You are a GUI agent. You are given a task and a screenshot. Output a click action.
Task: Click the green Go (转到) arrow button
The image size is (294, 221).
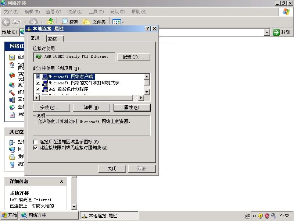click(x=276, y=32)
